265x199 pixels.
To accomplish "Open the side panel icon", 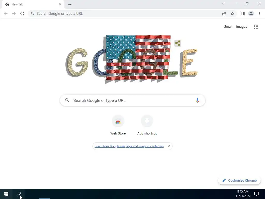I will point(243,13).
